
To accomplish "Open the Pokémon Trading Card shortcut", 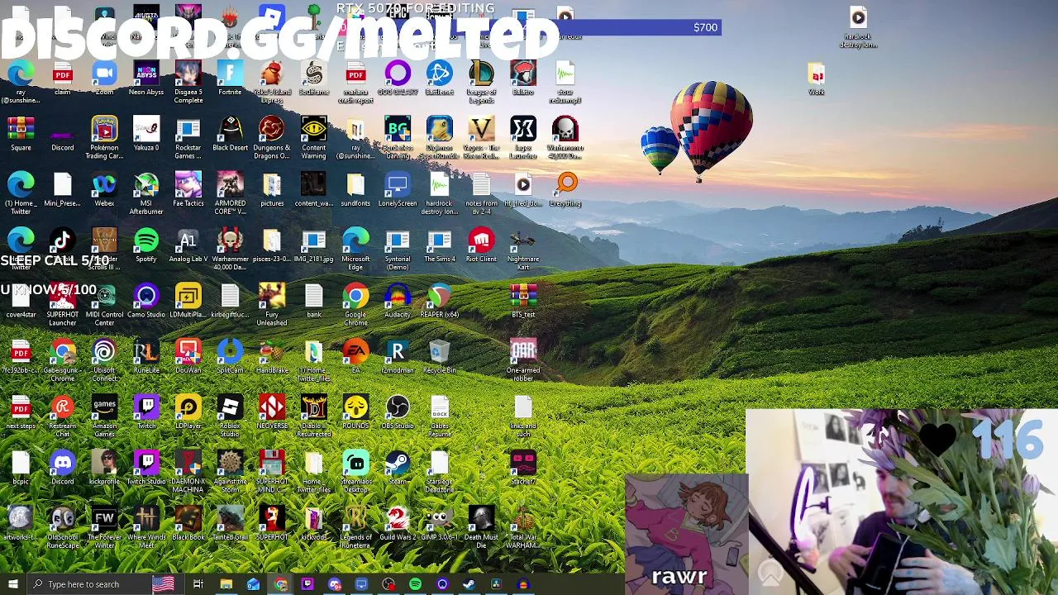I will [104, 137].
